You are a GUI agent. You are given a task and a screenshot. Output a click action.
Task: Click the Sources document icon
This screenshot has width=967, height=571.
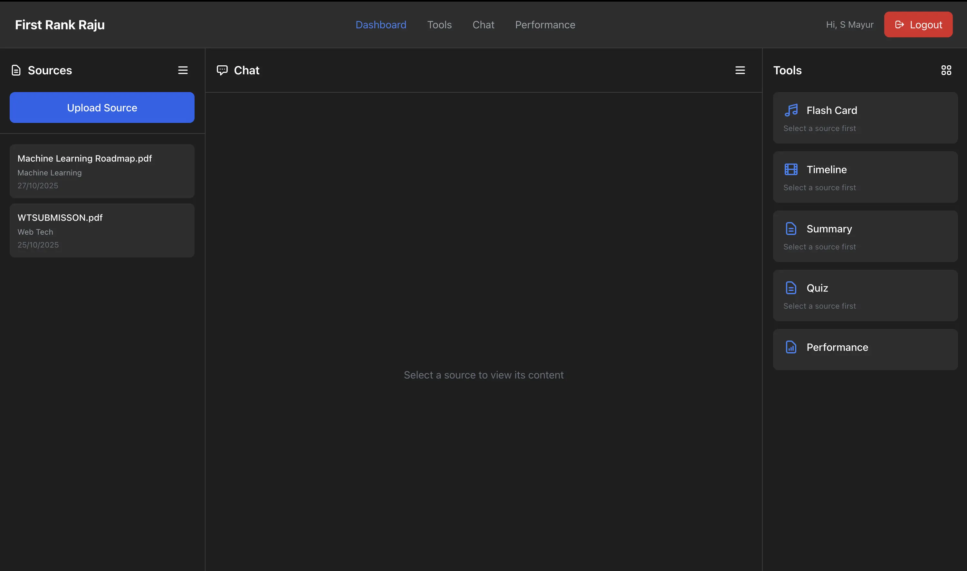coord(16,70)
